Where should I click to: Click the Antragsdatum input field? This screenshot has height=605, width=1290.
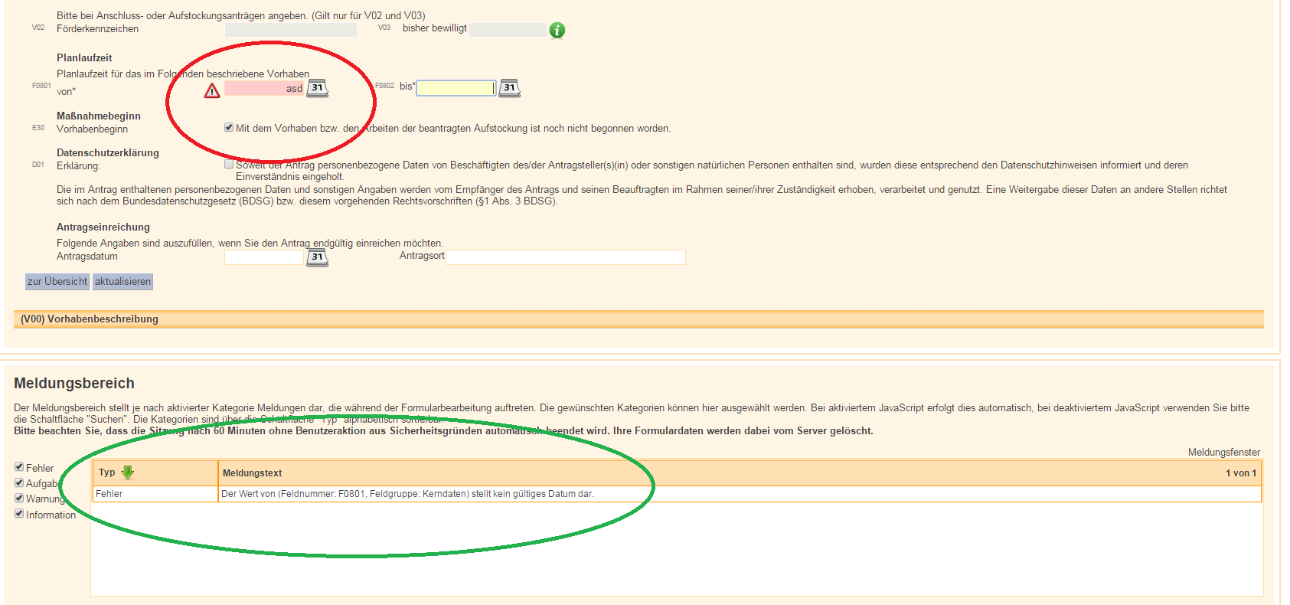(264, 257)
